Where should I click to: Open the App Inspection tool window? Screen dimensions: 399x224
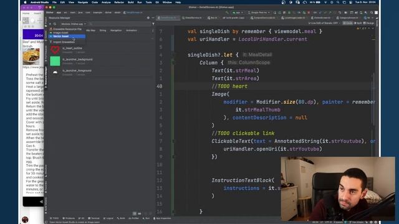click(162, 218)
